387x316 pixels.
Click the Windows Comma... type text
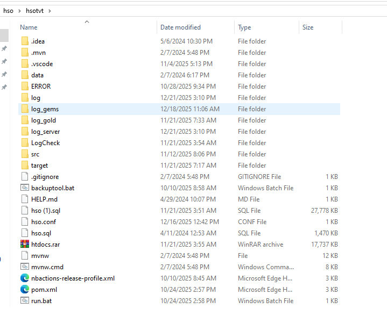(266, 267)
